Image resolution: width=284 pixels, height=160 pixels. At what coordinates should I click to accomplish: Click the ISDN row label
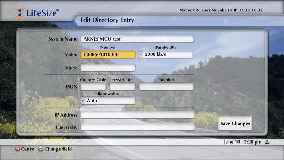click(x=72, y=87)
